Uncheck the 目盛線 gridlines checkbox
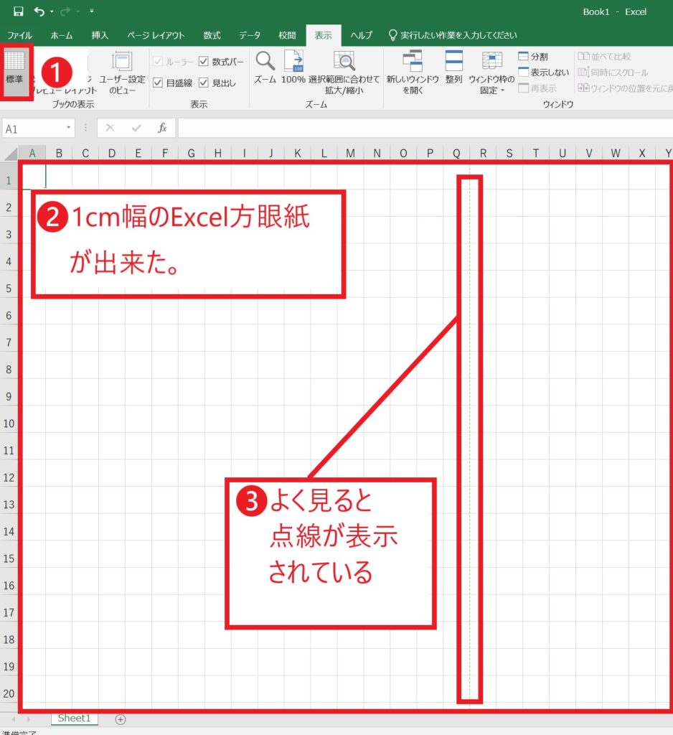 (x=159, y=82)
